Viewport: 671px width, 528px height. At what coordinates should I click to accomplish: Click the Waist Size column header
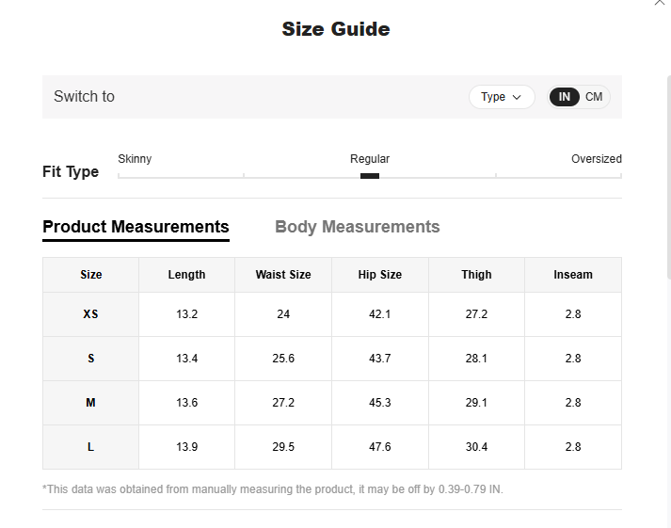coord(283,275)
